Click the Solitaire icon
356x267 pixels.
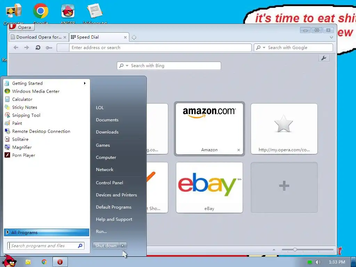(7, 139)
